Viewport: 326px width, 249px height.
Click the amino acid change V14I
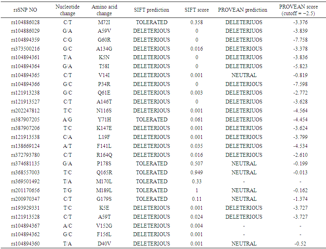[x=104, y=75]
